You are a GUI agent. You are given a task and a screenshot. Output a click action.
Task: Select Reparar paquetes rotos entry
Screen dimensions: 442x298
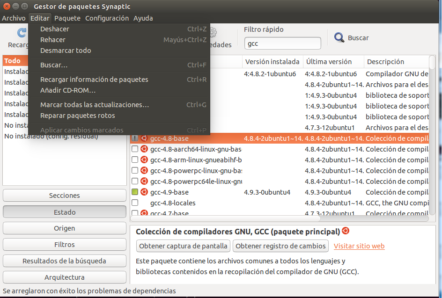(x=119, y=116)
